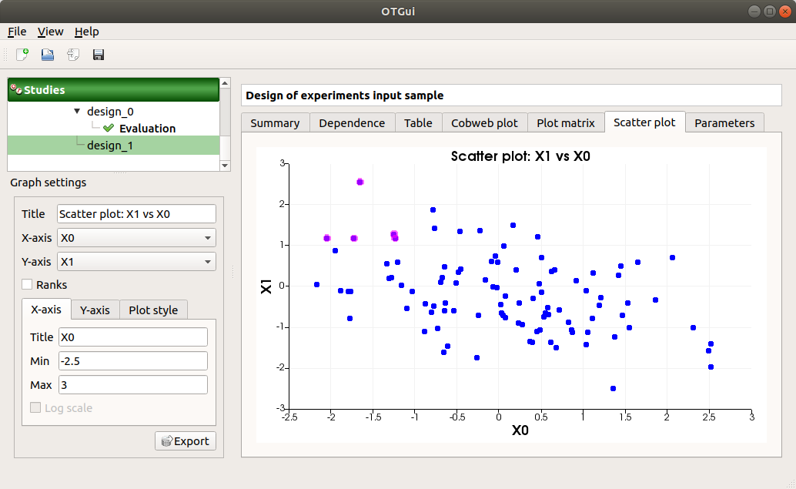Collapse the design_0 tree node
The width and height of the screenshot is (796, 489).
click(76, 111)
